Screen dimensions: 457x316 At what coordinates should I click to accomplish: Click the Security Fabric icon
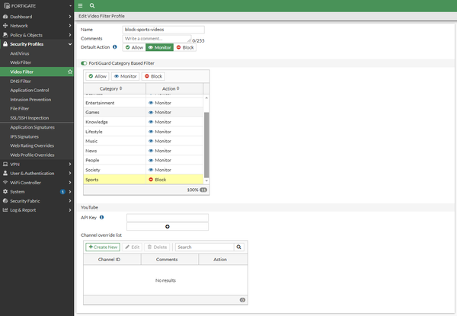5,201
